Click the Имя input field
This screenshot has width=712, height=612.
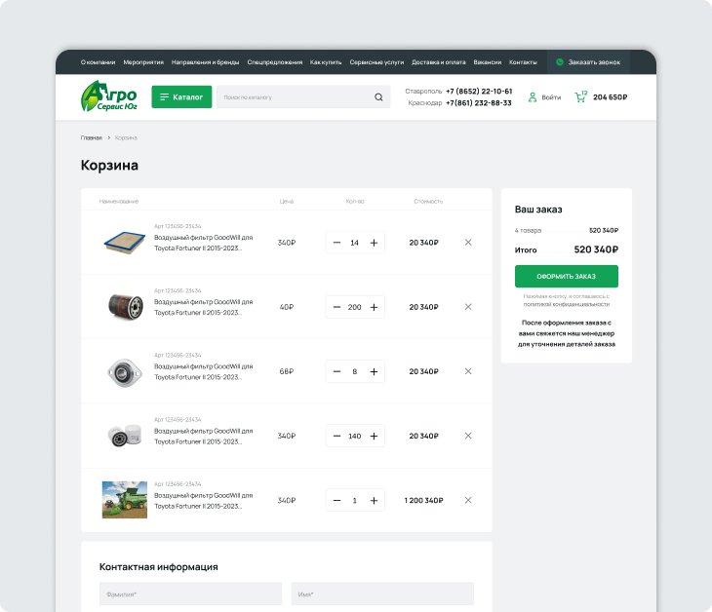tap(382, 593)
